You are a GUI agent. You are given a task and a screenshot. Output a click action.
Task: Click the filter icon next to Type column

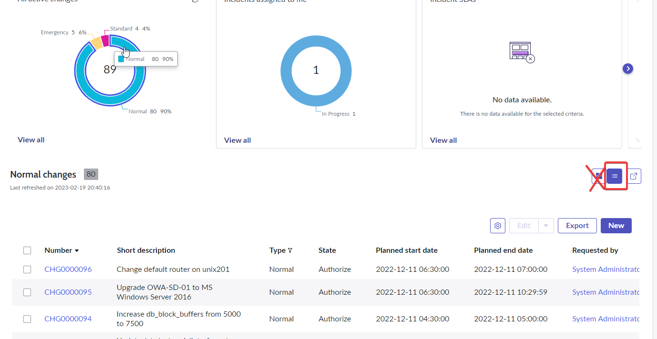point(290,250)
